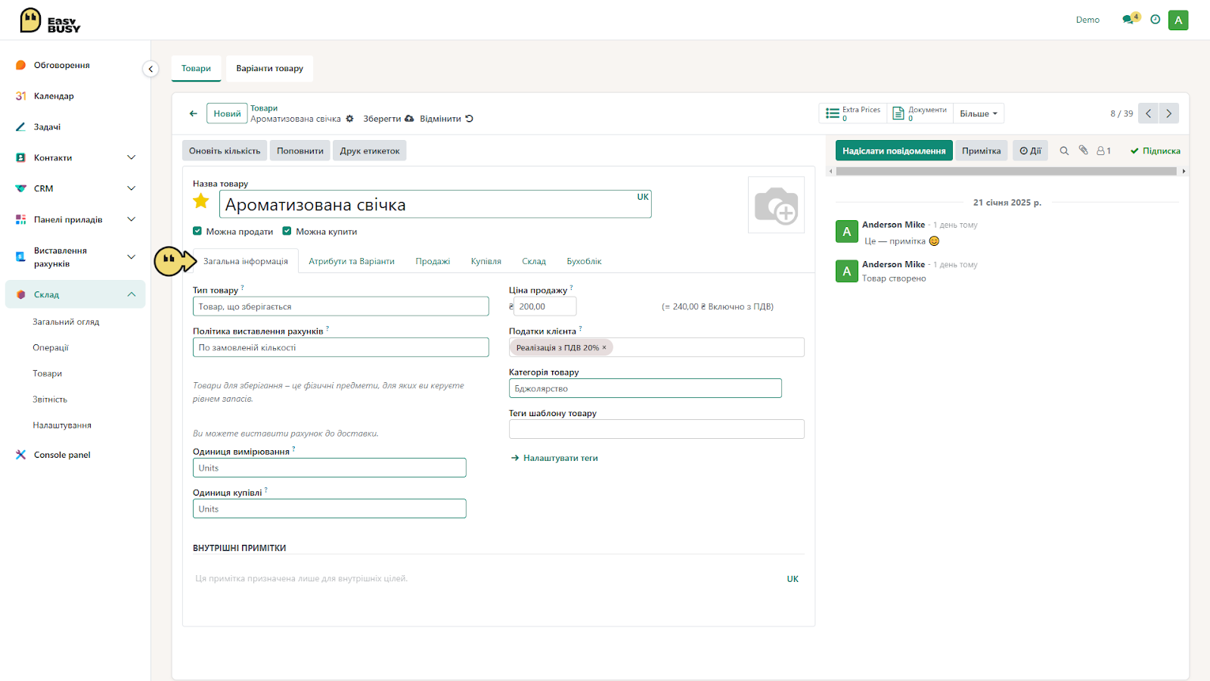Remove the Реалізація з ПДВ 20% tax tag
Viewport: 1210px width, 681px height.
604,348
